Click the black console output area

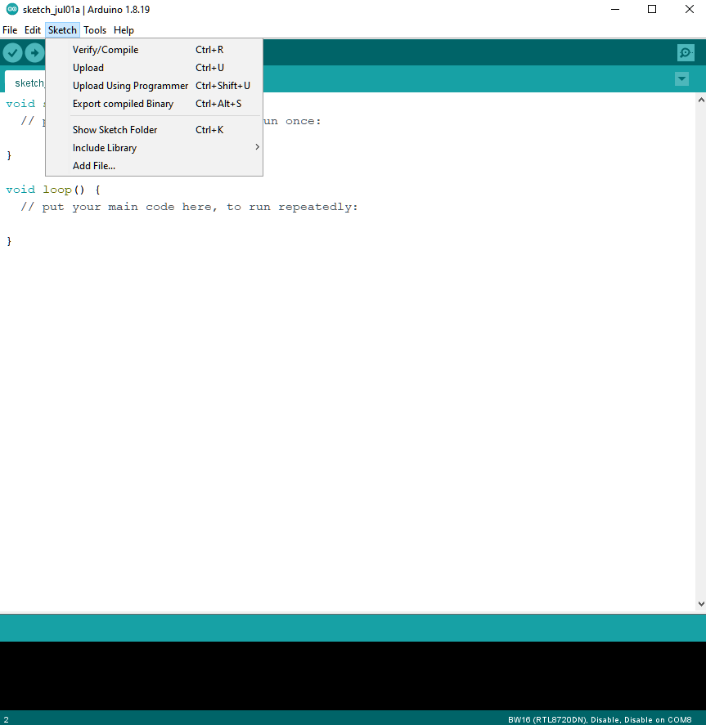click(x=353, y=675)
